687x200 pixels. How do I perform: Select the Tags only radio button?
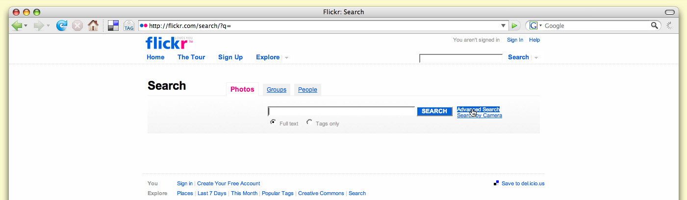pyautogui.click(x=309, y=123)
